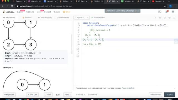Open the notifications bell
Viewport: 178px width, 100px height.
point(167,12)
